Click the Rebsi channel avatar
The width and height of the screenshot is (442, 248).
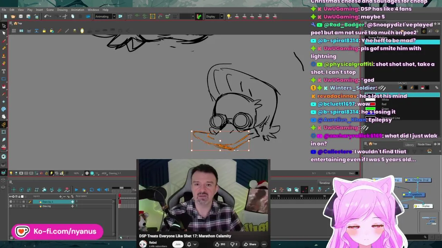(x=143, y=244)
